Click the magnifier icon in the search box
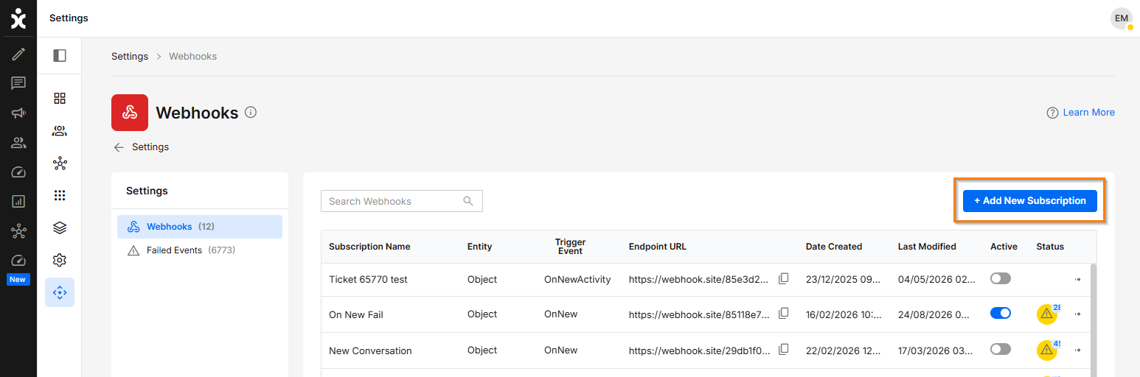 (468, 201)
